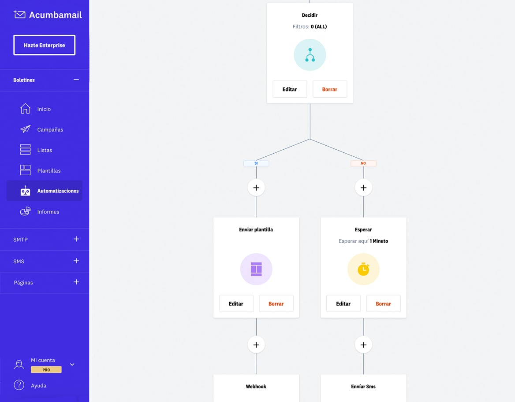The width and height of the screenshot is (515, 402).
Task: Click the Informes pie chart icon
Action: pos(25,211)
